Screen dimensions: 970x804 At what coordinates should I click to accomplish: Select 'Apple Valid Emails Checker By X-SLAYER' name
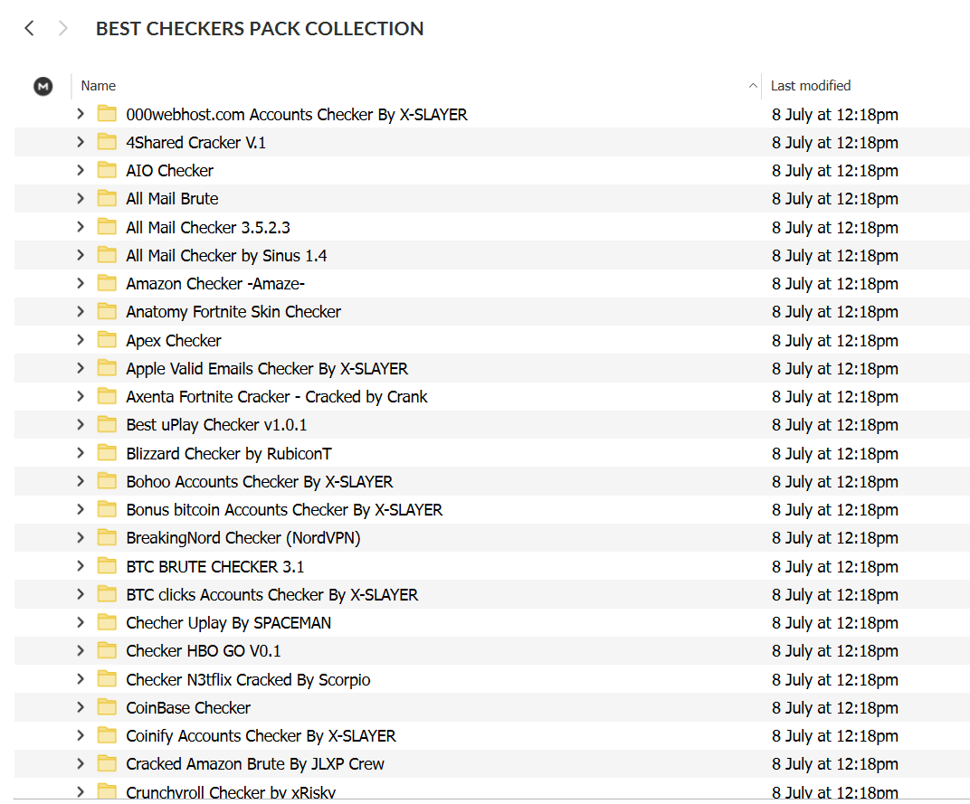267,369
